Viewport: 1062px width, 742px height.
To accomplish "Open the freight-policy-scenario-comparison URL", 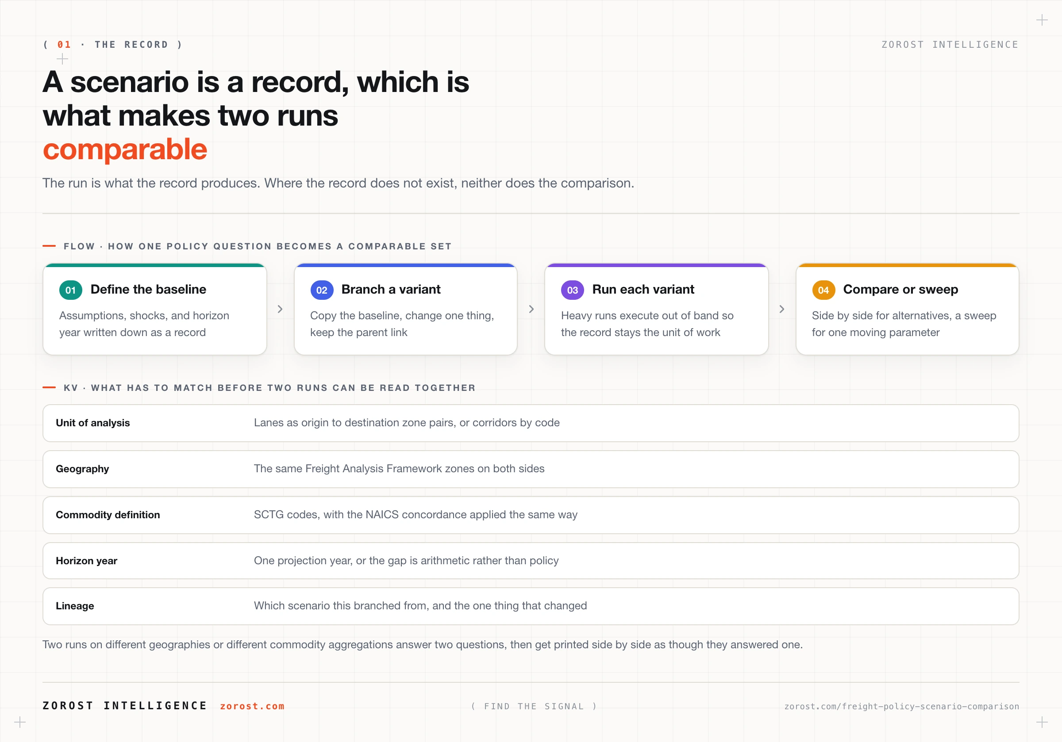I will pyautogui.click(x=901, y=706).
